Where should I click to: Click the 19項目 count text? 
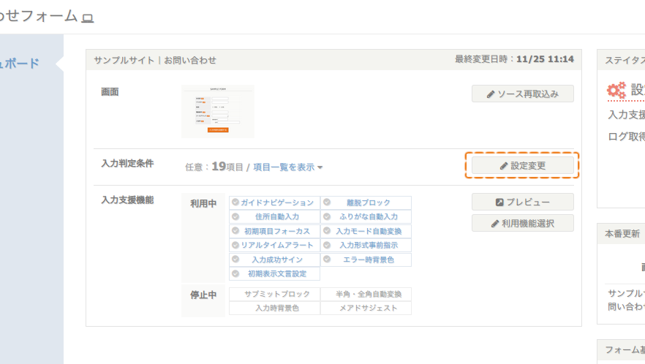(x=227, y=167)
